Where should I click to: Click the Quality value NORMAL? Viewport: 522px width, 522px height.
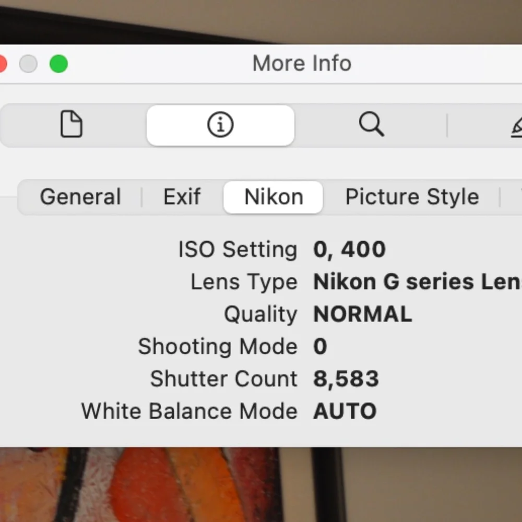pos(363,314)
